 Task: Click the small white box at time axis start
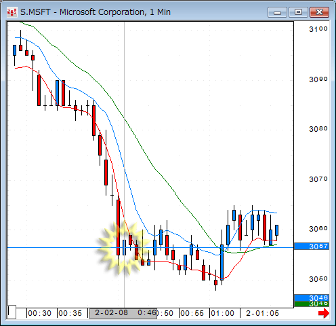pyautogui.click(x=12, y=312)
